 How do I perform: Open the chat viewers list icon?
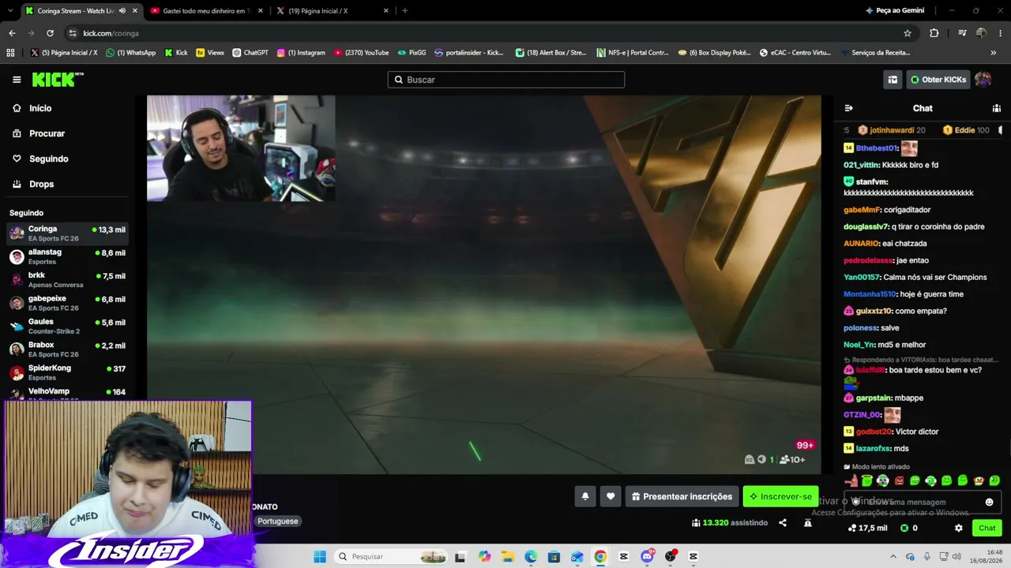(997, 108)
